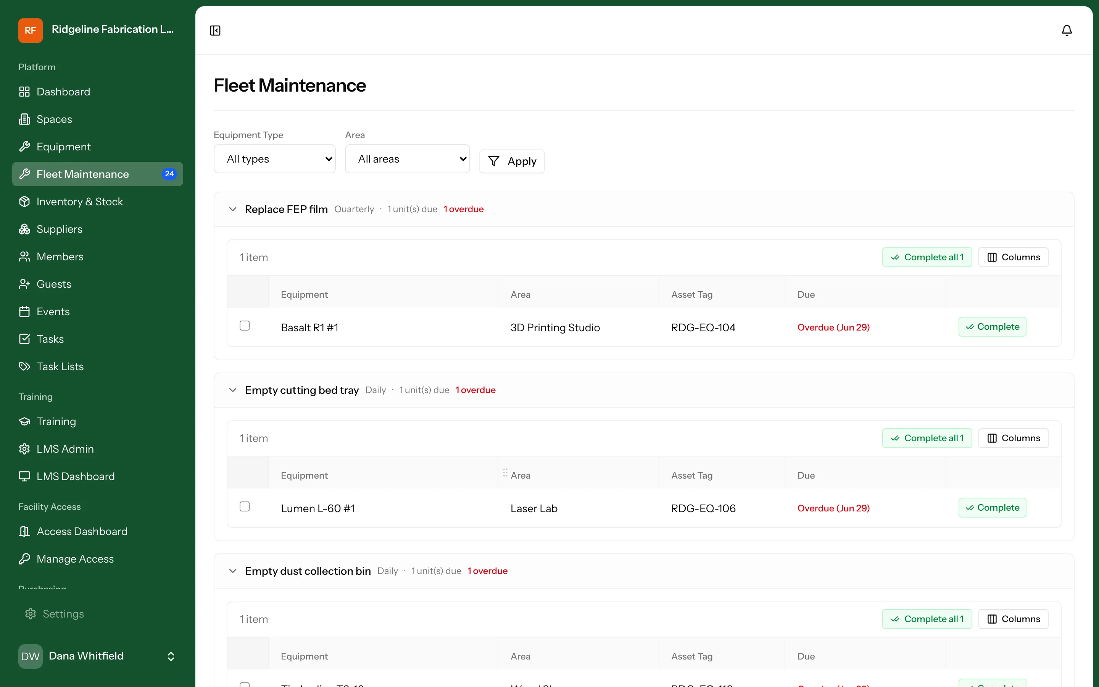The height and width of the screenshot is (687, 1099).
Task: Click the Equipment header in first table
Action: pyautogui.click(x=304, y=294)
